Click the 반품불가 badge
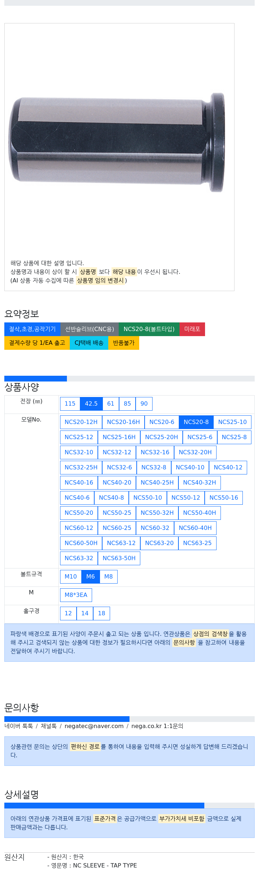Viewport: 259px width, 870px height. [x=124, y=343]
